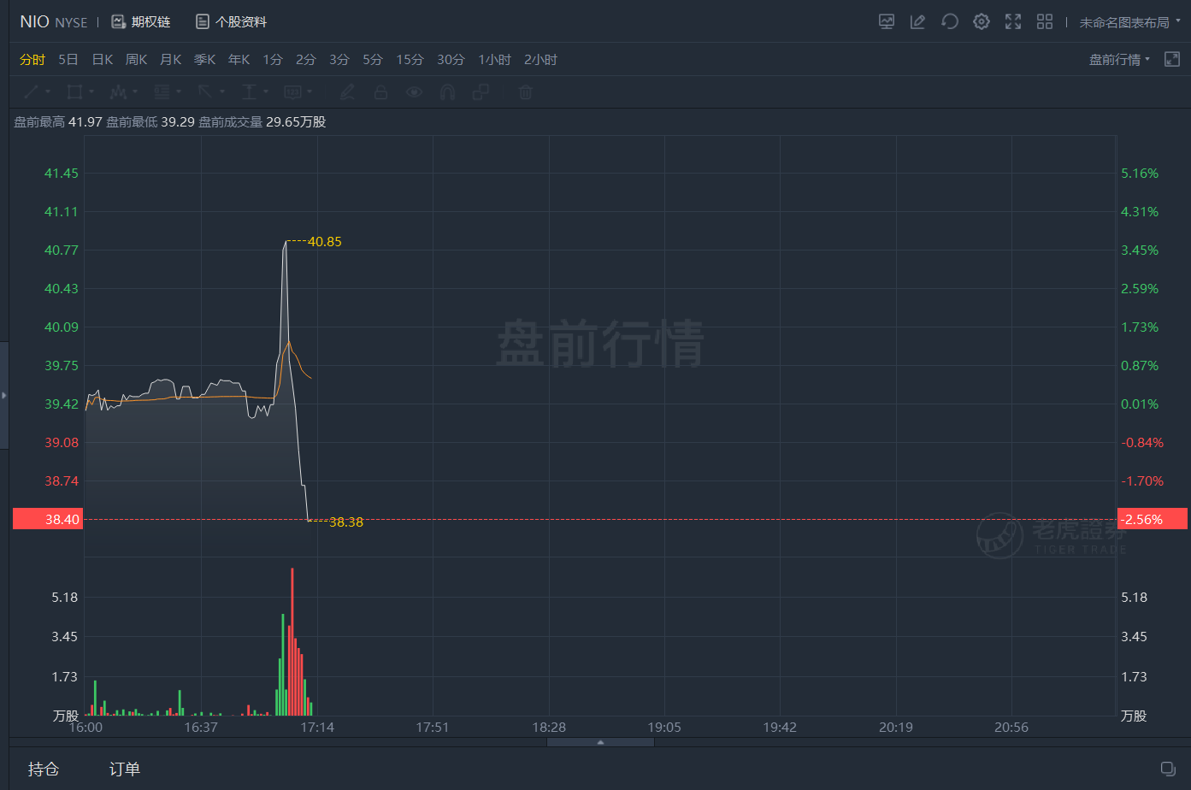Viewport: 1191px width, 790px height.
Task: Click the duplicate drawing icon
Action: click(481, 91)
